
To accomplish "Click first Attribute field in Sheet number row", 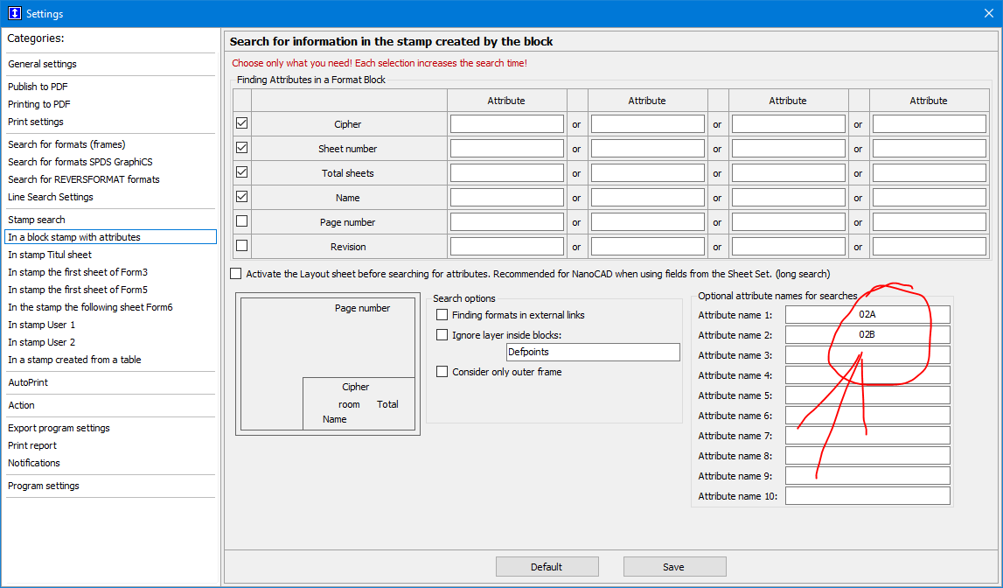I will pos(506,149).
